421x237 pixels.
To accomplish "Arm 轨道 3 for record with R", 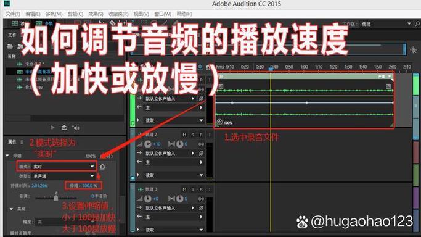I will point(201,189).
